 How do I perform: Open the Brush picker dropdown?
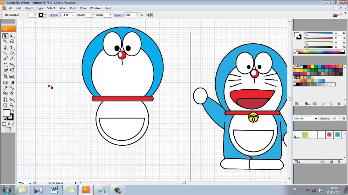(92, 15)
